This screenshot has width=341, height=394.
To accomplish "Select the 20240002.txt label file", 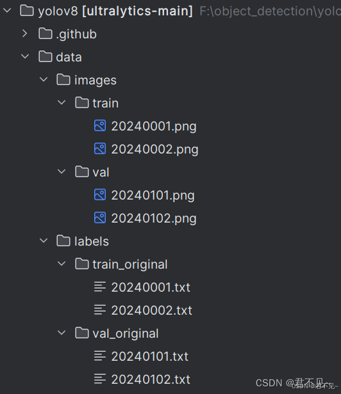I will tap(143, 310).
